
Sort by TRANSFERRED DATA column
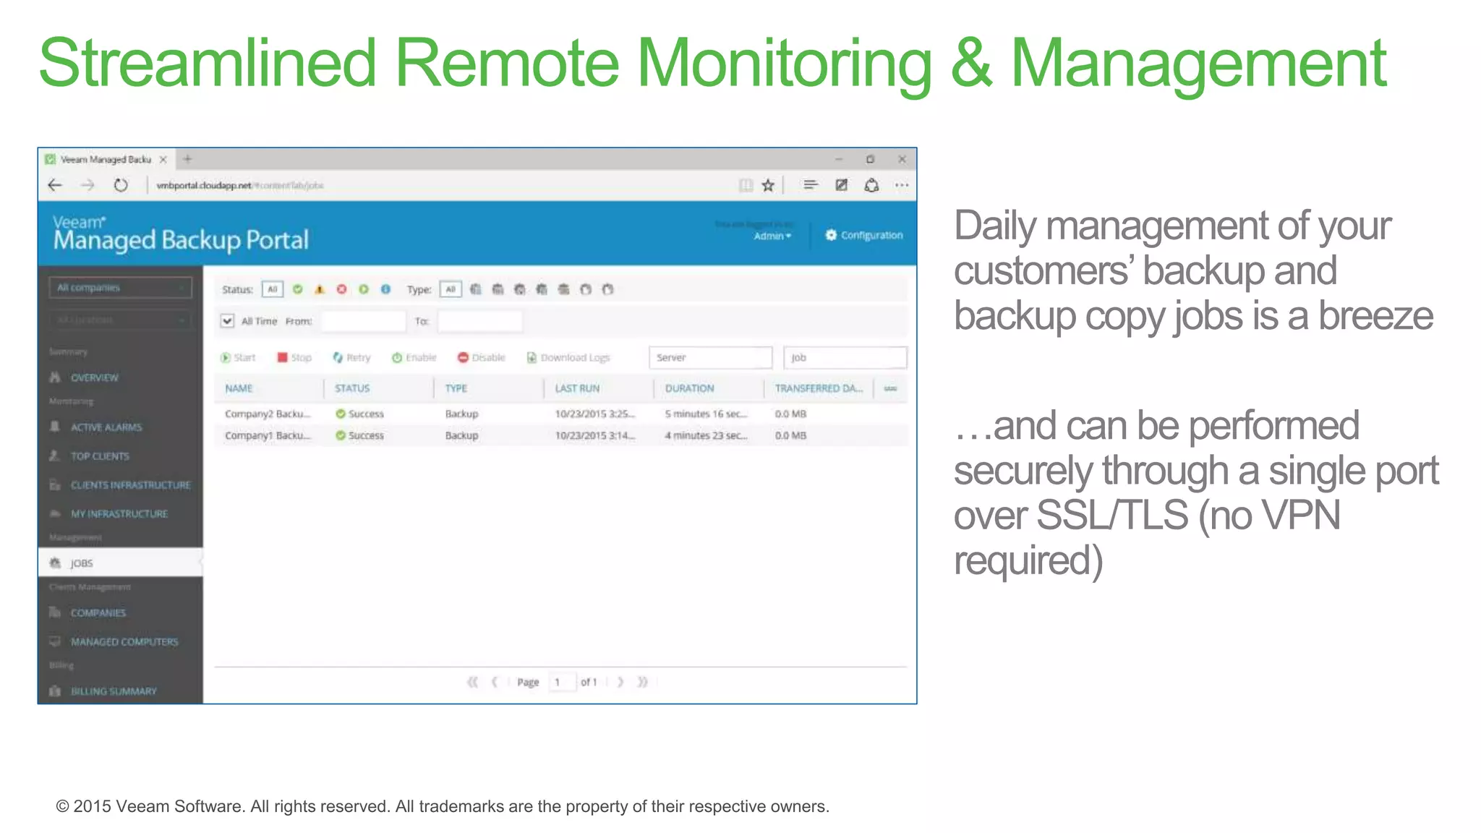pyautogui.click(x=819, y=388)
